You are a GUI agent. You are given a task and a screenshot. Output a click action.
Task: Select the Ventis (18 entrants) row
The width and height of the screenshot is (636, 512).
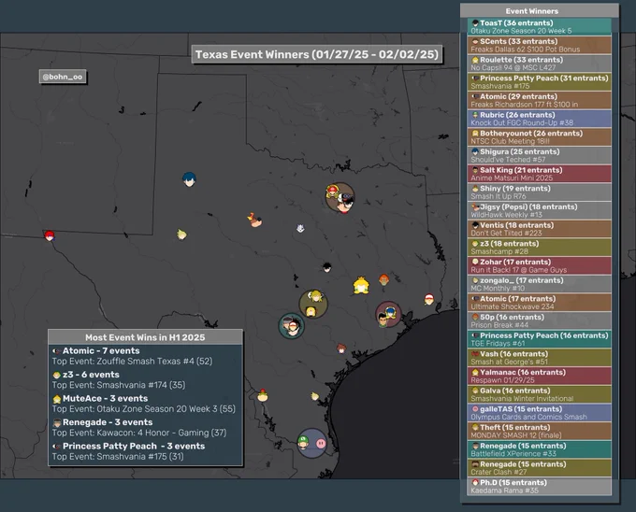pyautogui.click(x=540, y=229)
